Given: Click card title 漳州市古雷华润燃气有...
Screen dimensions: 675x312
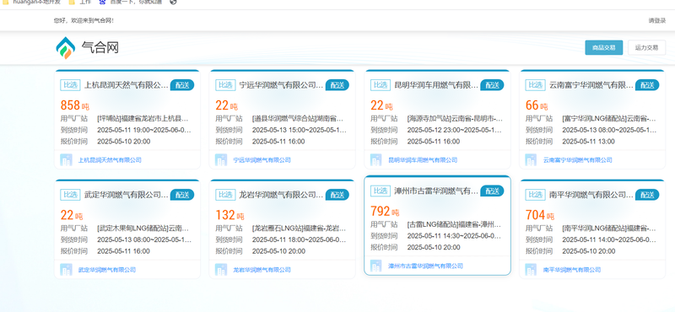Looking at the screenshot, I should [436, 191].
